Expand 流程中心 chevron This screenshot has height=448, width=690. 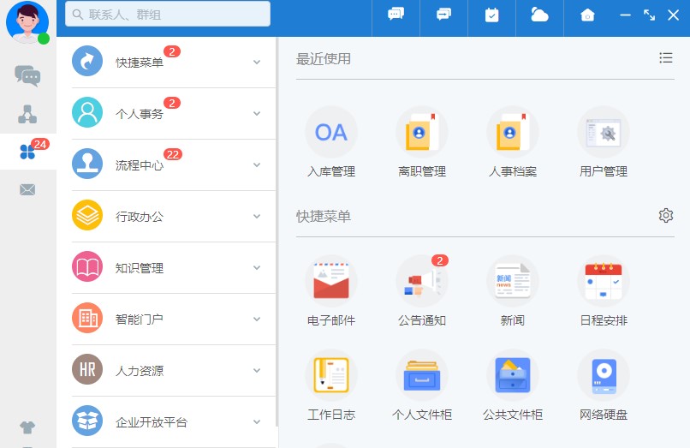tap(257, 164)
